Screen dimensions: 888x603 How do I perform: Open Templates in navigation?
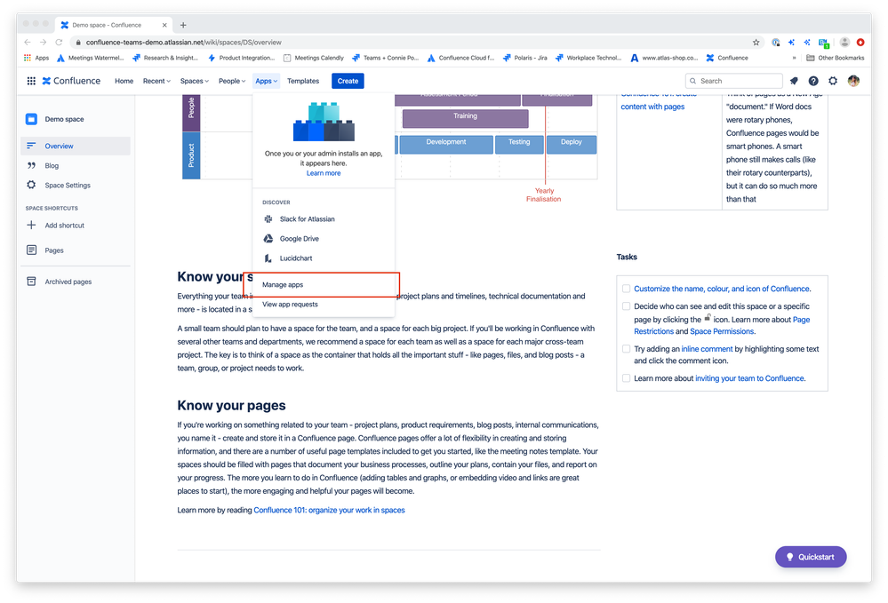tap(303, 81)
